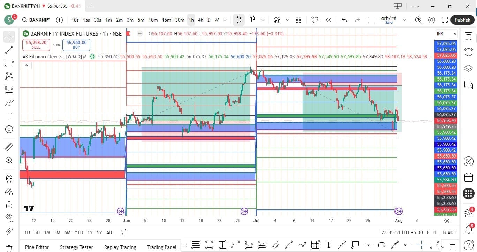Screen dimensions: 477x252
Task: Select the brush drawing tool
Action: pos(9,103)
